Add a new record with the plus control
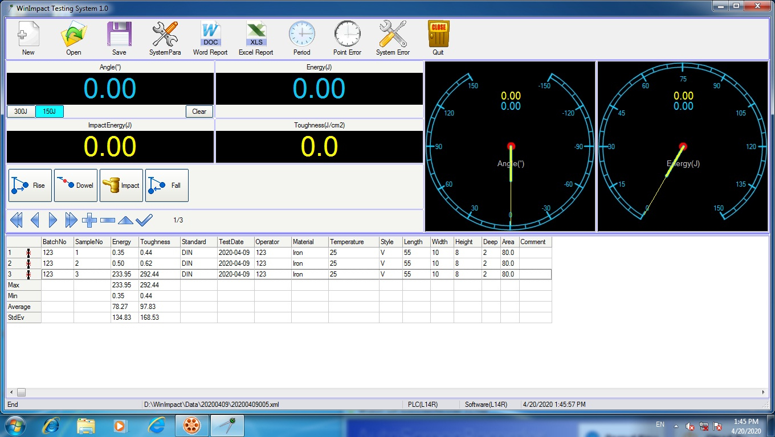The width and height of the screenshot is (775, 437). click(89, 220)
